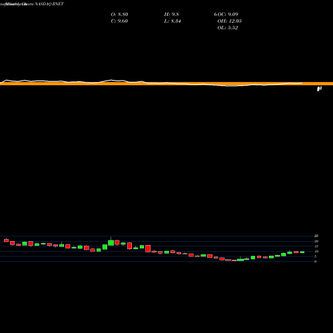333x333 pixels.
Task: Click the small marker below the orange line
Action: point(319,89)
